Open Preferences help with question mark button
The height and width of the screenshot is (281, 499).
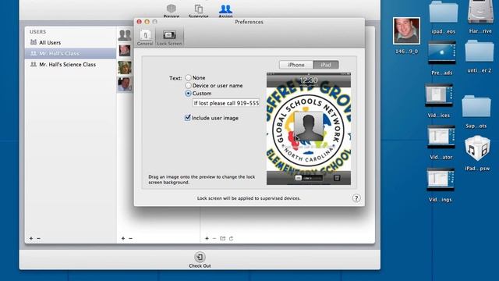click(356, 198)
